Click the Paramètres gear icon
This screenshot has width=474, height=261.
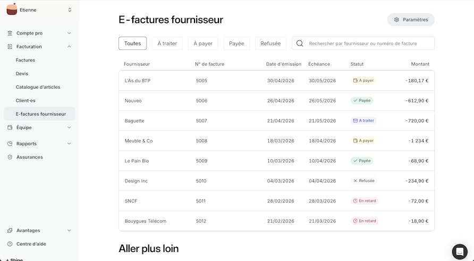click(x=396, y=20)
